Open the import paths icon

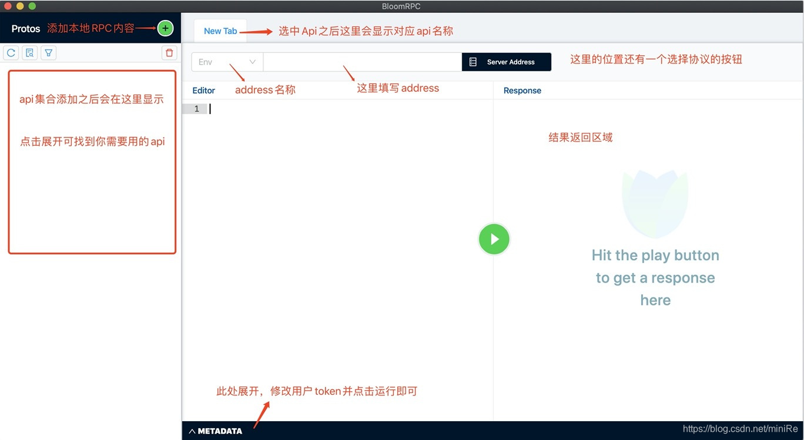coord(29,53)
